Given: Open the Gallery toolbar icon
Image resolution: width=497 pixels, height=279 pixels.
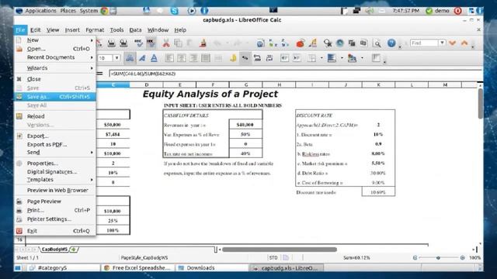Looking at the screenshot, I should click(x=352, y=43).
